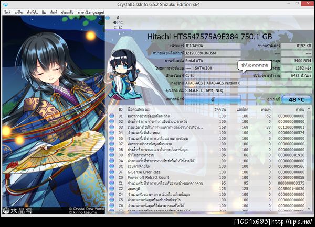315x227 pixels.
Task: Open the ไฟล์ (File) menu
Action: coord(7,12)
